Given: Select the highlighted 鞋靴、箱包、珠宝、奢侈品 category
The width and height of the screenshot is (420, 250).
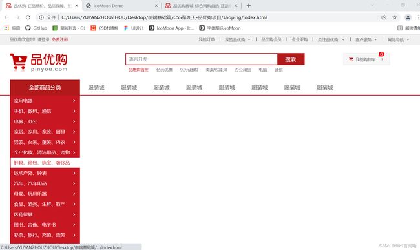Looking at the screenshot, I should tap(45, 163).
